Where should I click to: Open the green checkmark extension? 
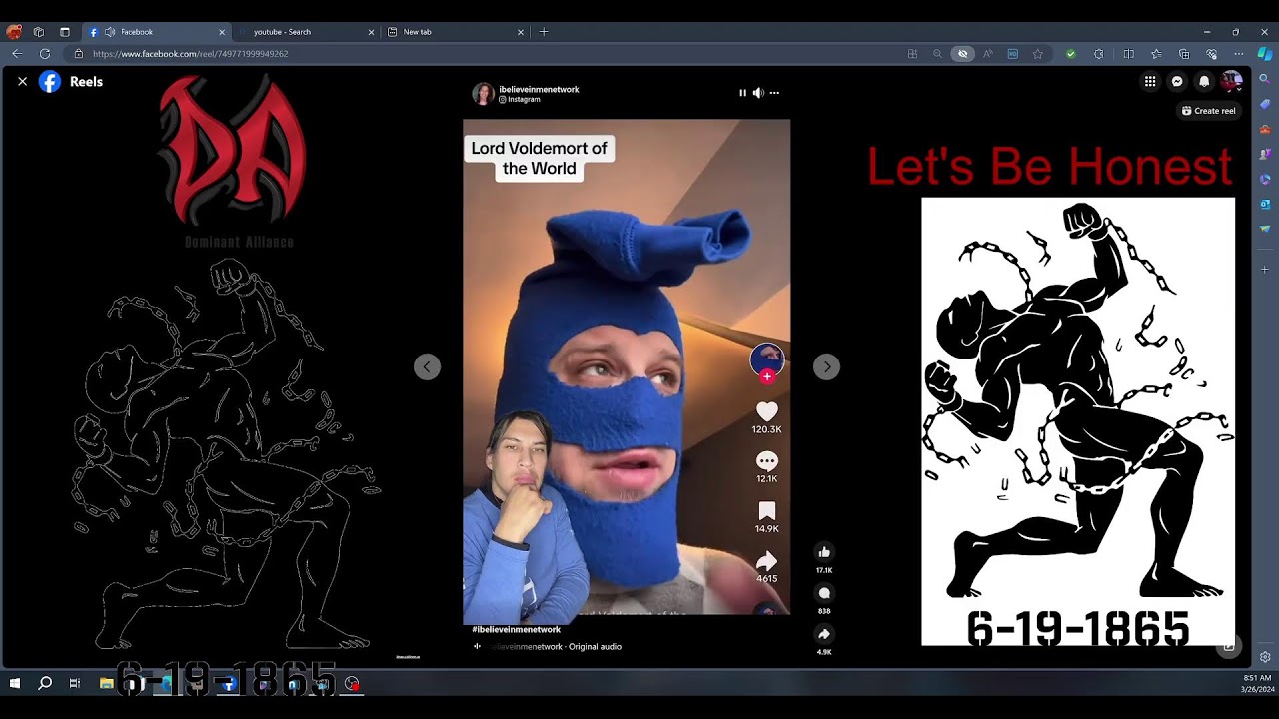(1071, 54)
